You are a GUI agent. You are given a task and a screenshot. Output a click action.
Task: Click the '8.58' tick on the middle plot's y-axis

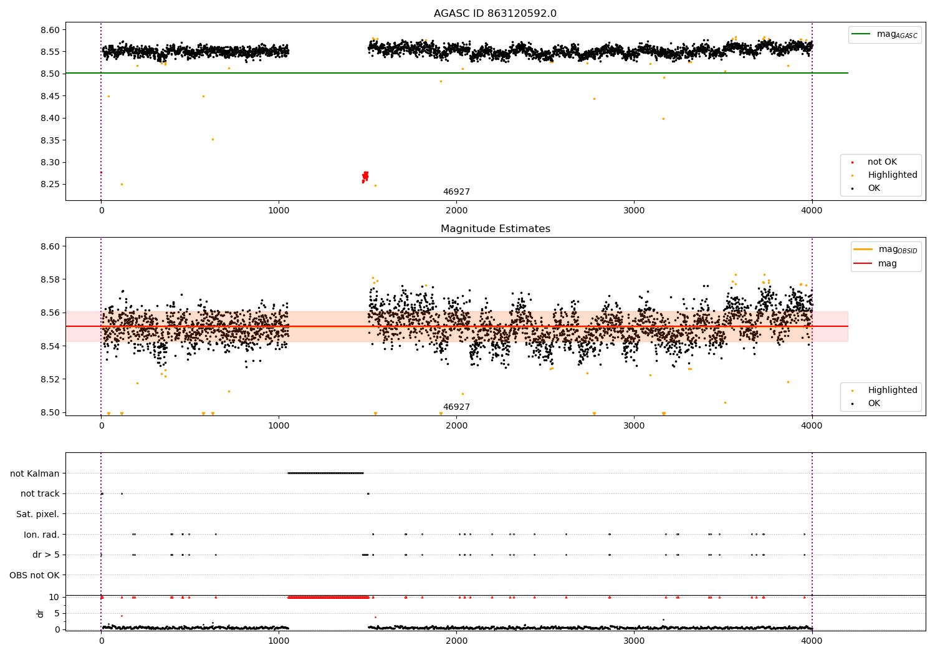click(50, 279)
